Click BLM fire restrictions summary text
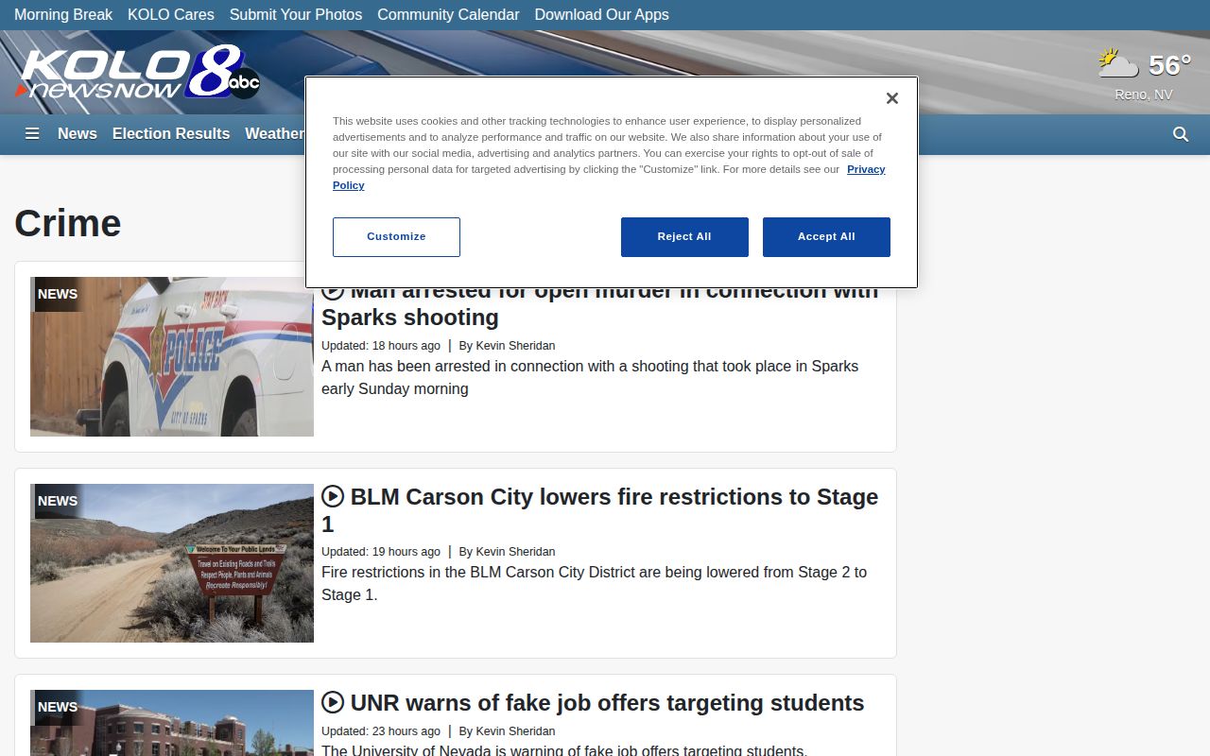Image resolution: width=1210 pixels, height=756 pixels. click(x=594, y=583)
